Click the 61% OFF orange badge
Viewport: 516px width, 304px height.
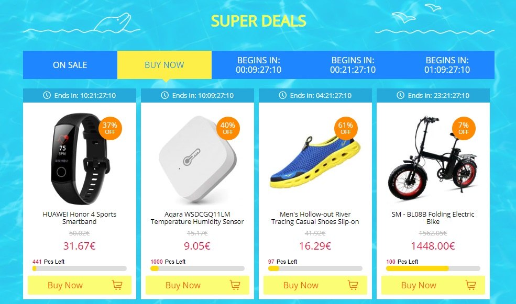tap(346, 128)
